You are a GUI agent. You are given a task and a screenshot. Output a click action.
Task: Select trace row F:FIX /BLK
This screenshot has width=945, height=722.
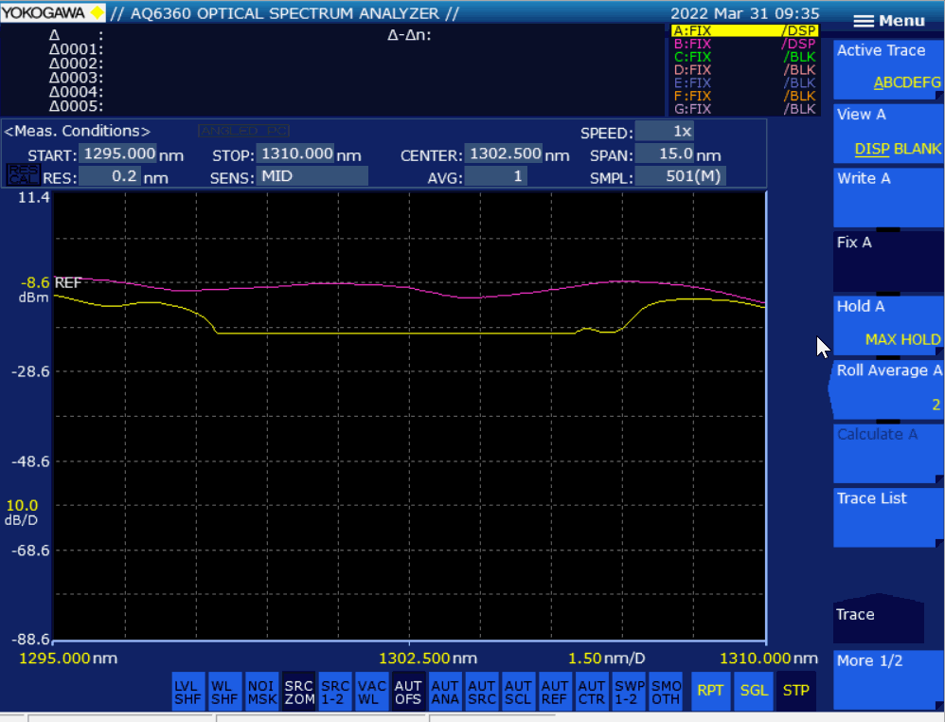(745, 97)
